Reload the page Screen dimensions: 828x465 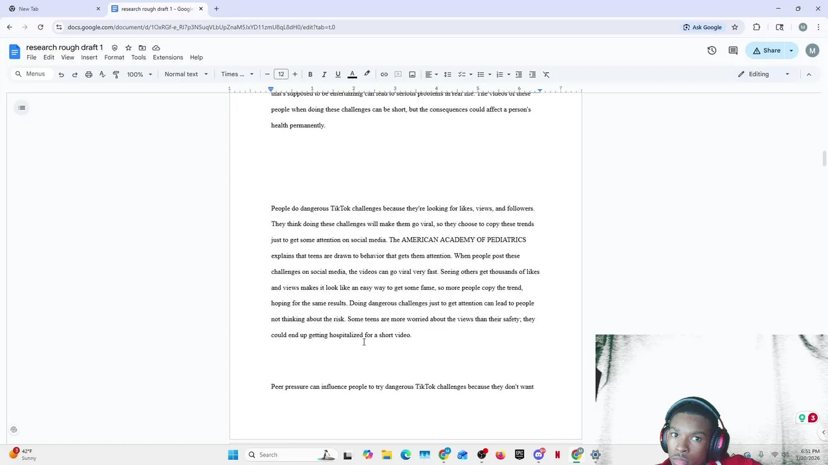(40, 27)
